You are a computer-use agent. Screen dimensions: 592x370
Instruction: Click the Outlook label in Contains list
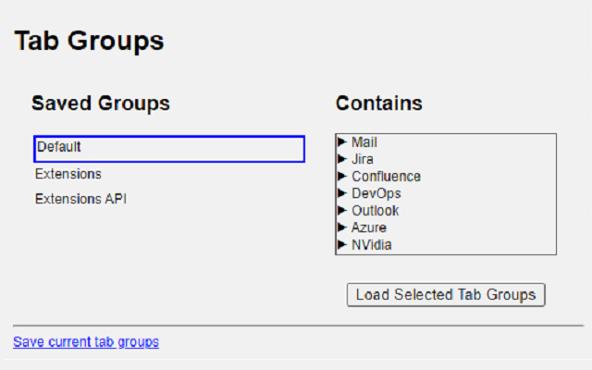(x=375, y=211)
